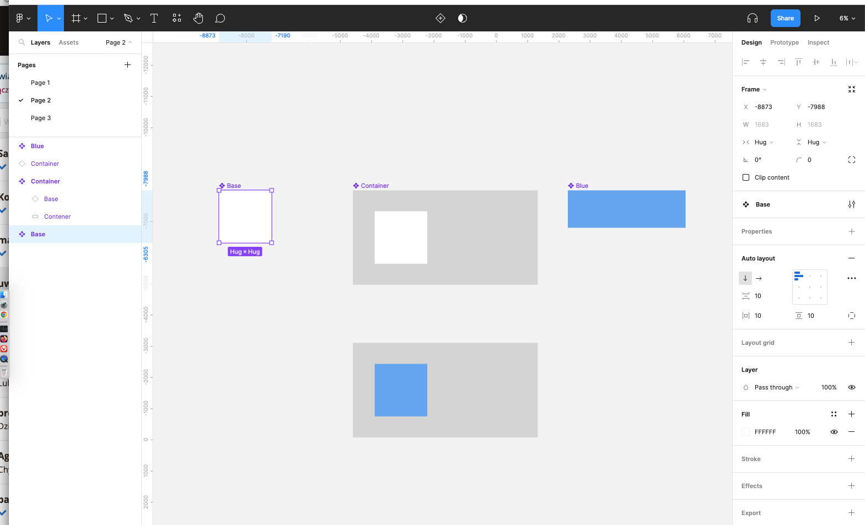Add a new page with plus icon
This screenshot has width=865, height=525.
click(127, 65)
